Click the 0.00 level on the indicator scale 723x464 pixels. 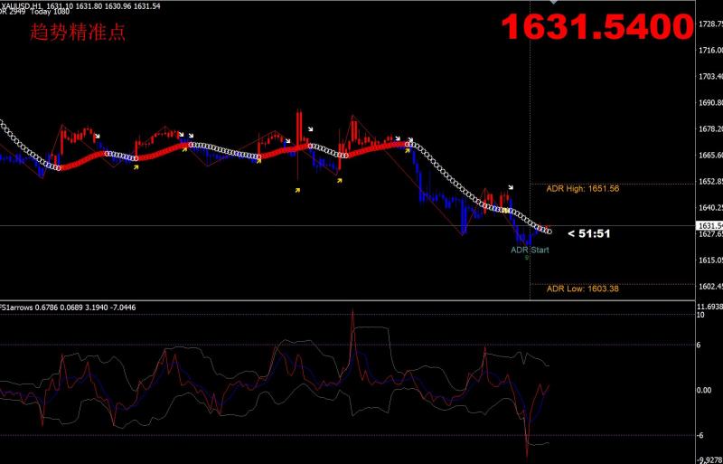pos(707,390)
